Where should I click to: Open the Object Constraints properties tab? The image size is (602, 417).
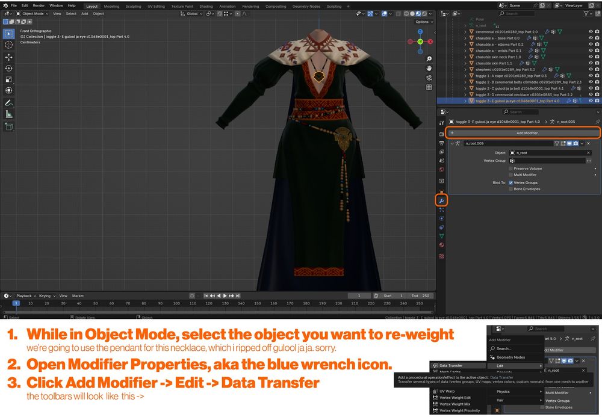pos(441,227)
